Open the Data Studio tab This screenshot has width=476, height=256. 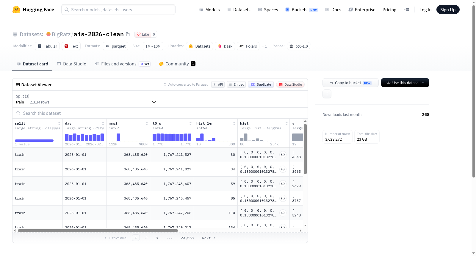tap(72, 64)
